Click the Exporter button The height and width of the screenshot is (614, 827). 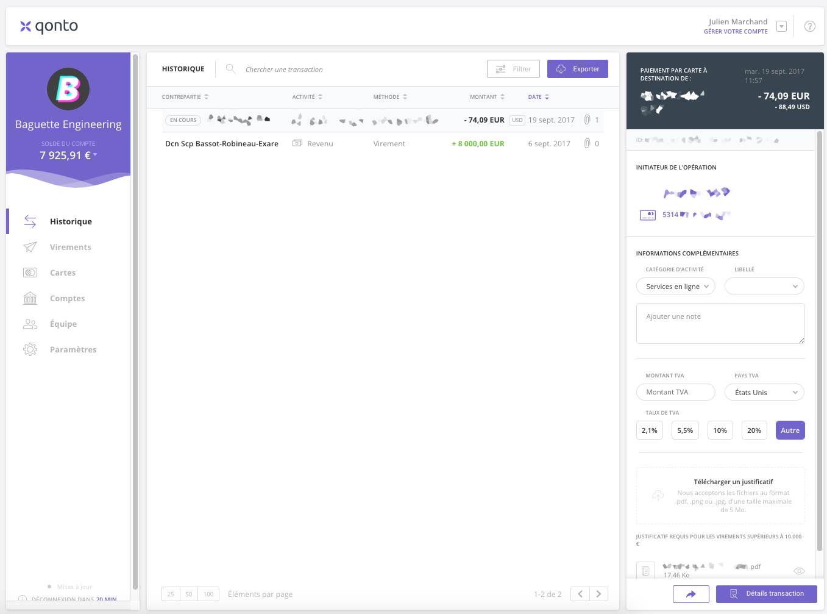point(578,69)
